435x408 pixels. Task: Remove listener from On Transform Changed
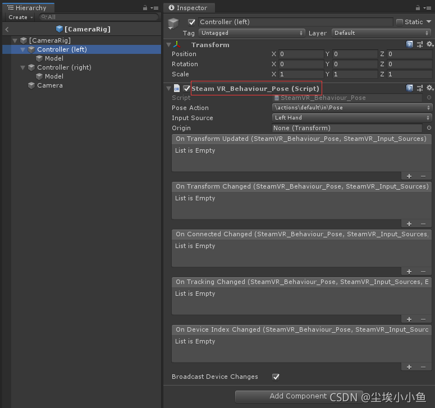pos(423,224)
